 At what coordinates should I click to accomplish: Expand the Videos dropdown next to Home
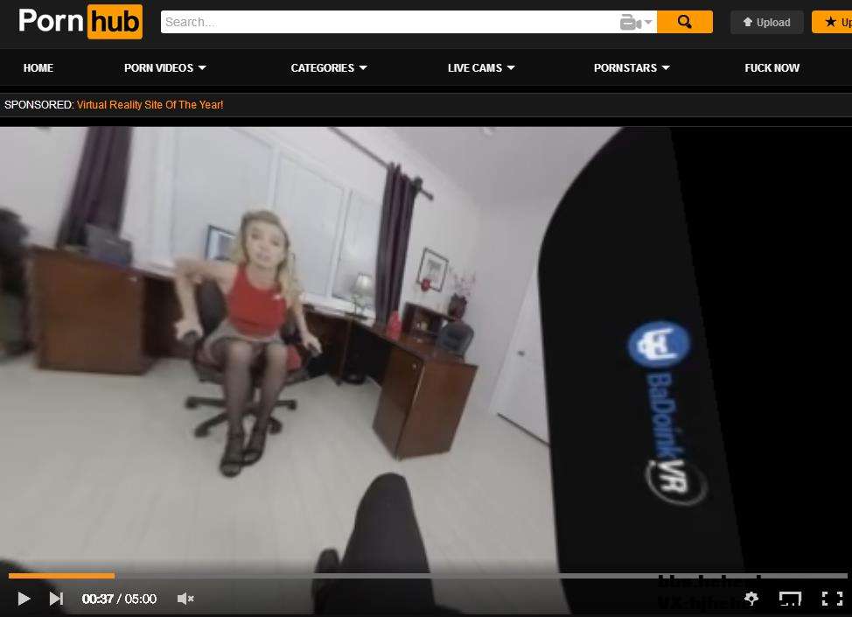pos(165,67)
